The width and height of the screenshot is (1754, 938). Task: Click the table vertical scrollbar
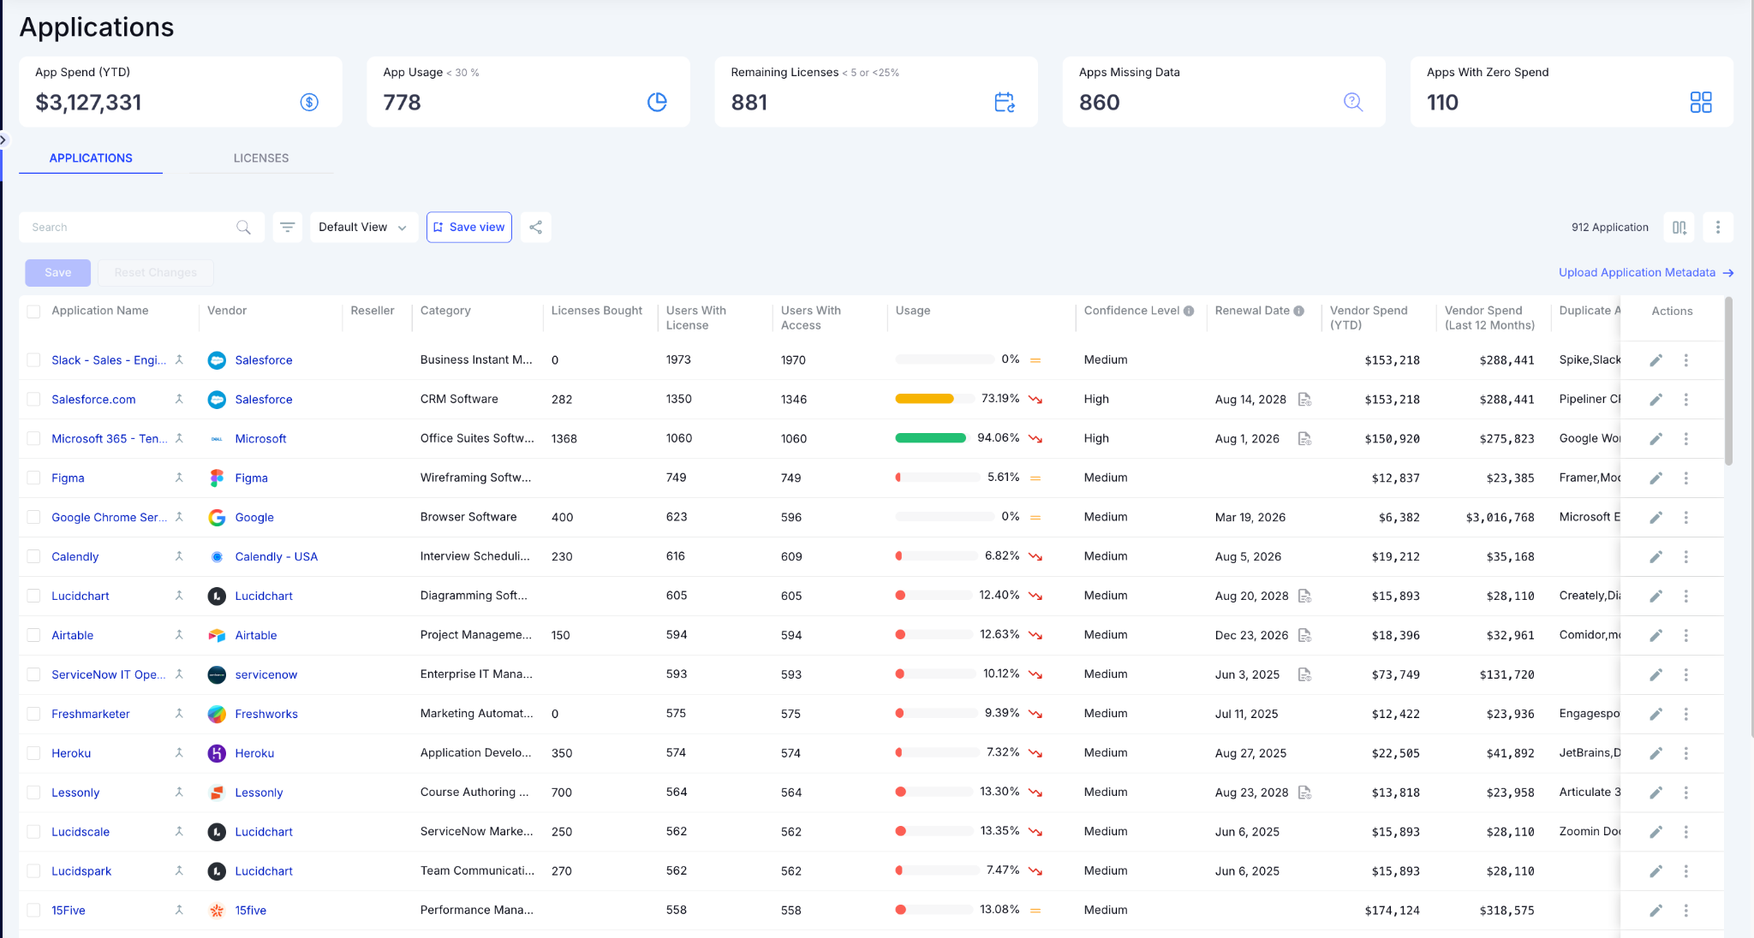pyautogui.click(x=1729, y=381)
